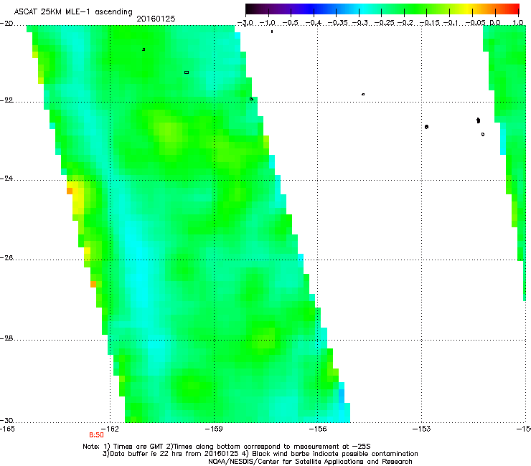Click the -0.1 colorbar tick label
Viewport: 531px width, 466px height.
[451, 23]
